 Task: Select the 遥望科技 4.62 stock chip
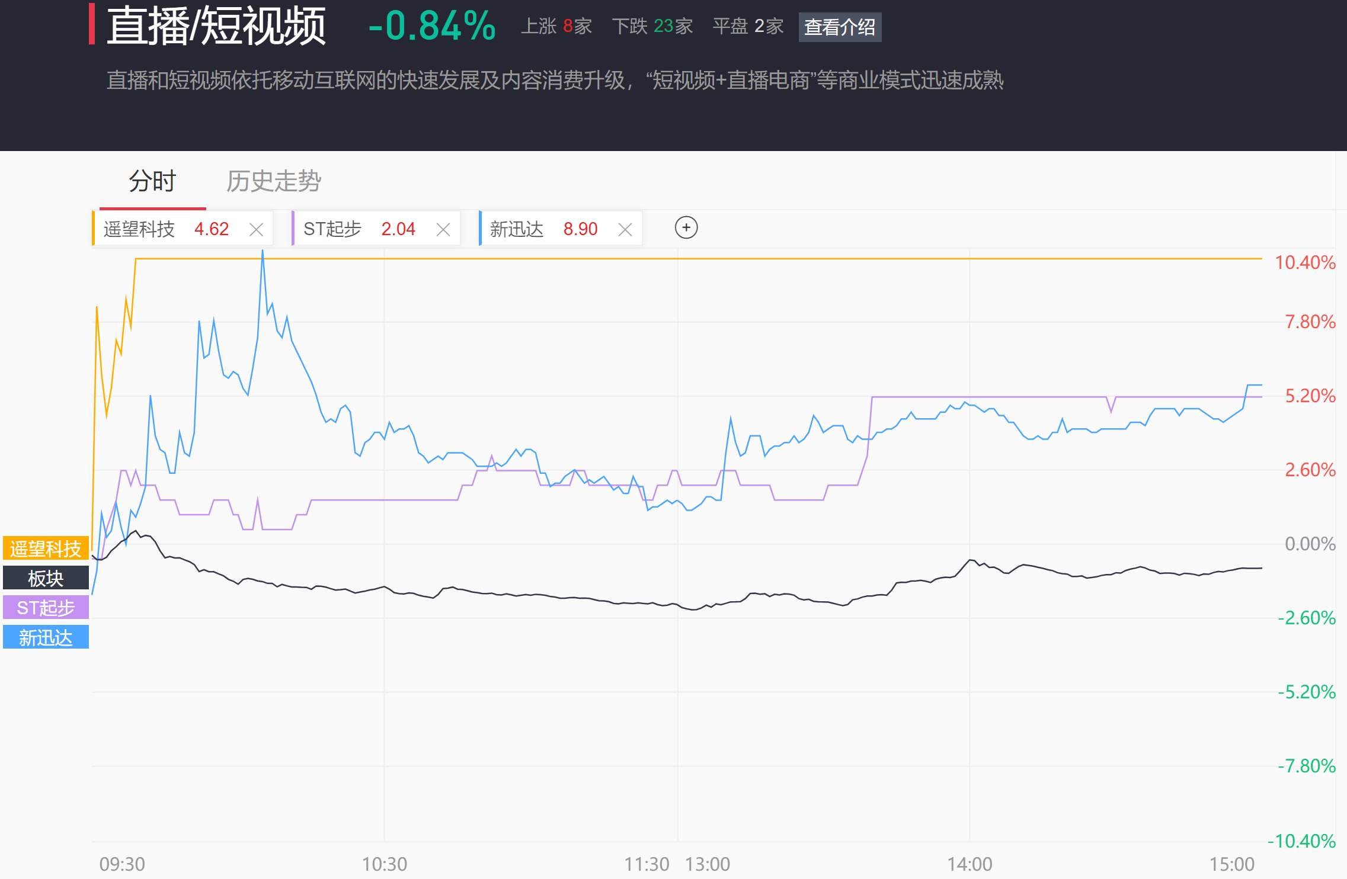click(x=167, y=229)
